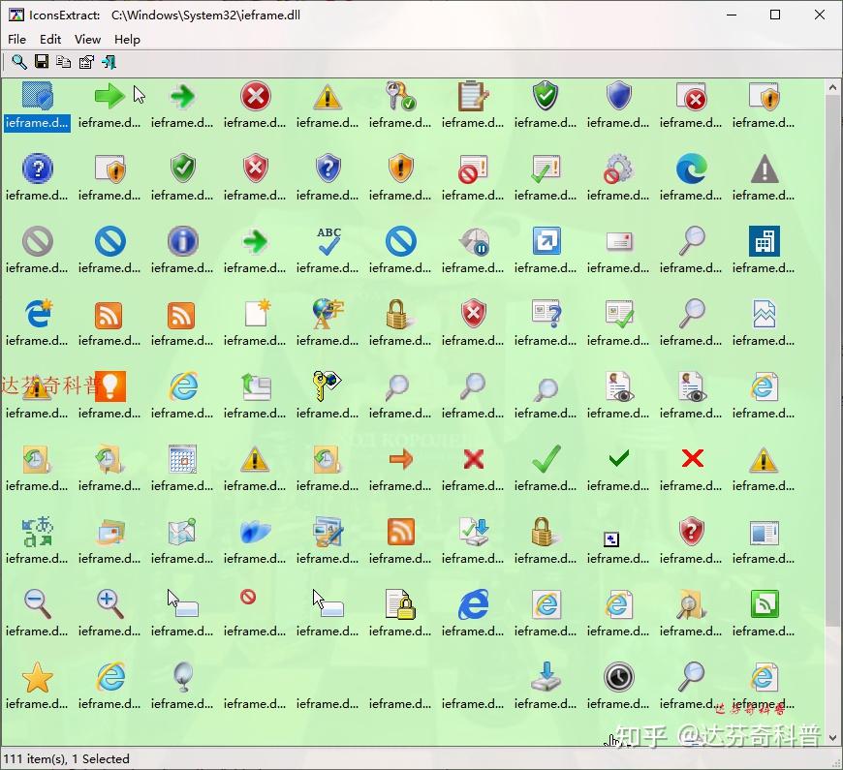The height and width of the screenshot is (770, 843).
Task: Select the folder with magnifier icon
Action: point(691,604)
